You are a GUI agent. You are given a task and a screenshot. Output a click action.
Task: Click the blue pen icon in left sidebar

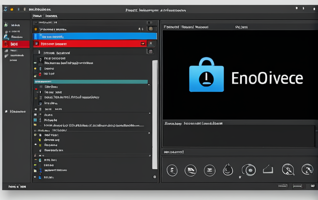(6, 37)
